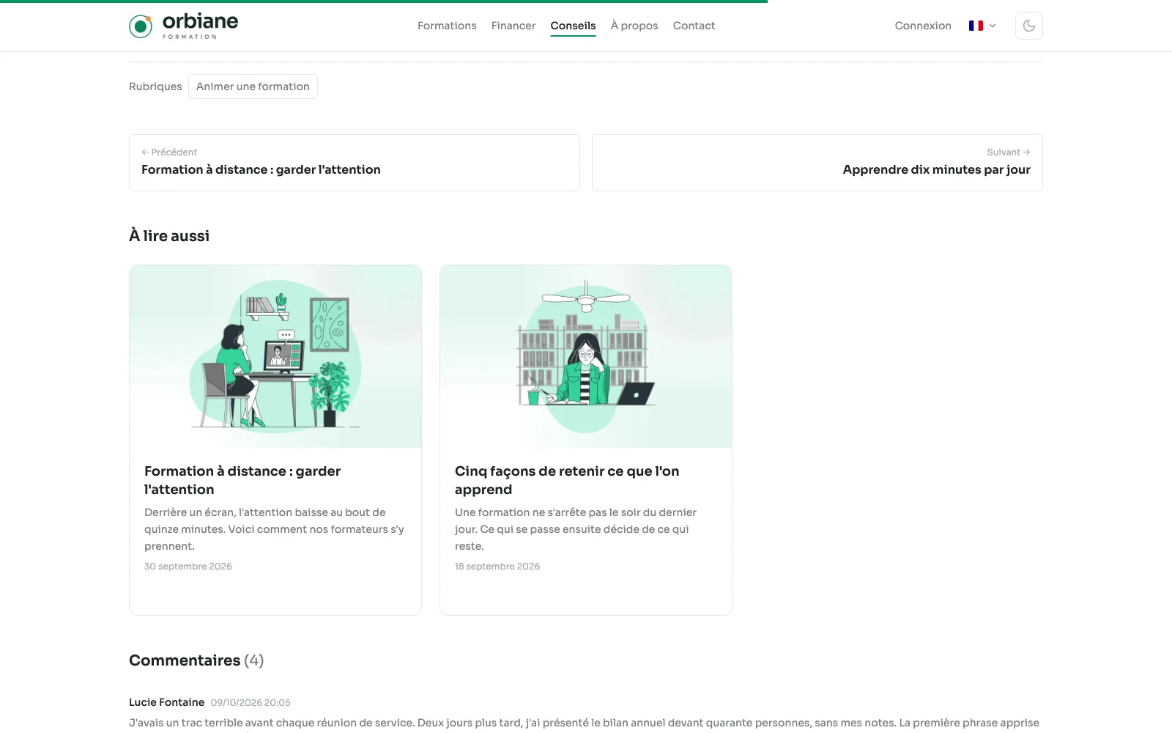
Task: Open the remote training illustration thumbnail
Action: tap(275, 356)
